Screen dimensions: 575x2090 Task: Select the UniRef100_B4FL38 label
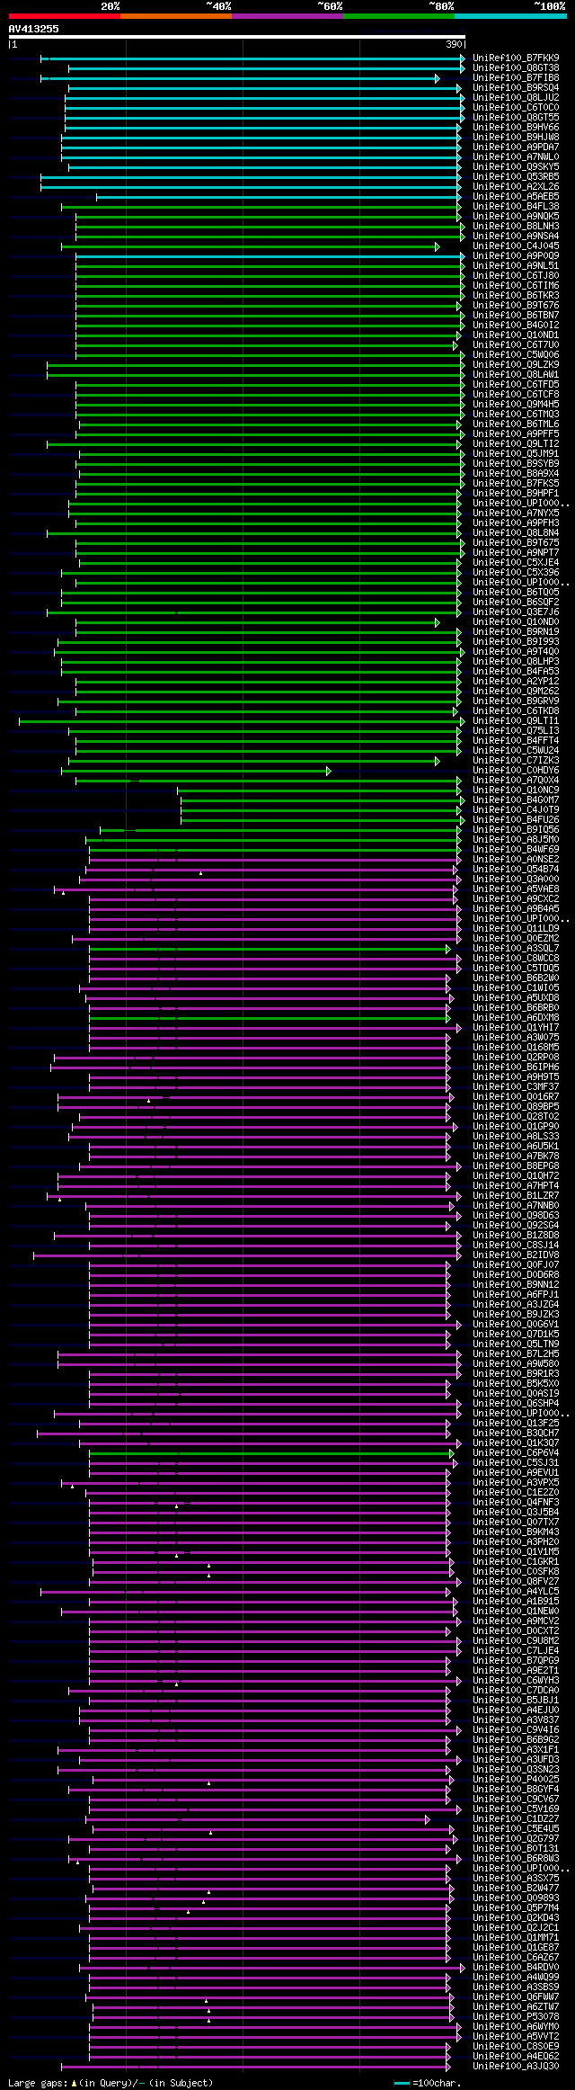point(516,207)
